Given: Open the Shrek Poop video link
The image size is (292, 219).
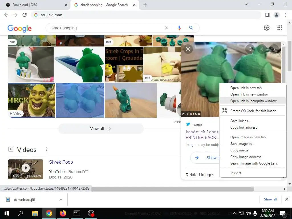Looking at the screenshot, I should [61, 162].
